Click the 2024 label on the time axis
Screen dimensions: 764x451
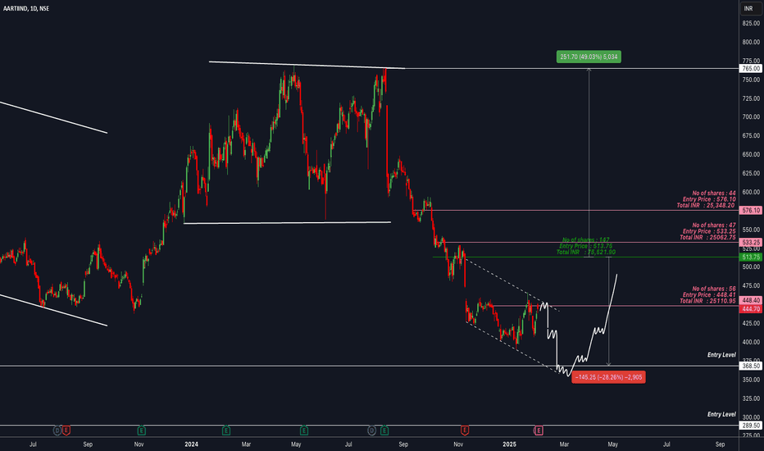[x=192, y=444]
